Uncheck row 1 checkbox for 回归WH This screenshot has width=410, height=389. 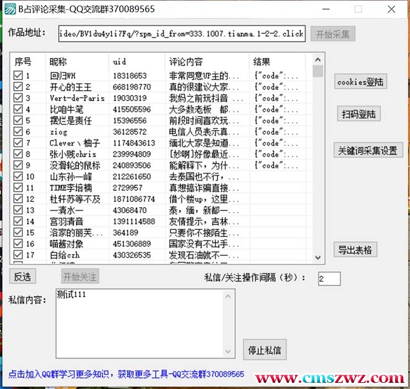pos(18,76)
